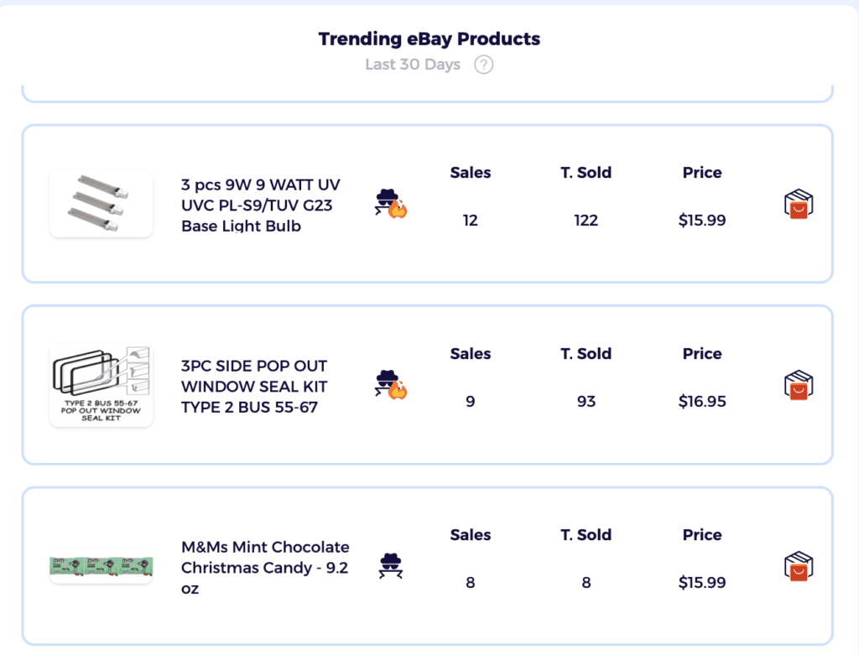This screenshot has height=655, width=859.
Task: Sort by the T. Sold column header
Action: (586, 173)
